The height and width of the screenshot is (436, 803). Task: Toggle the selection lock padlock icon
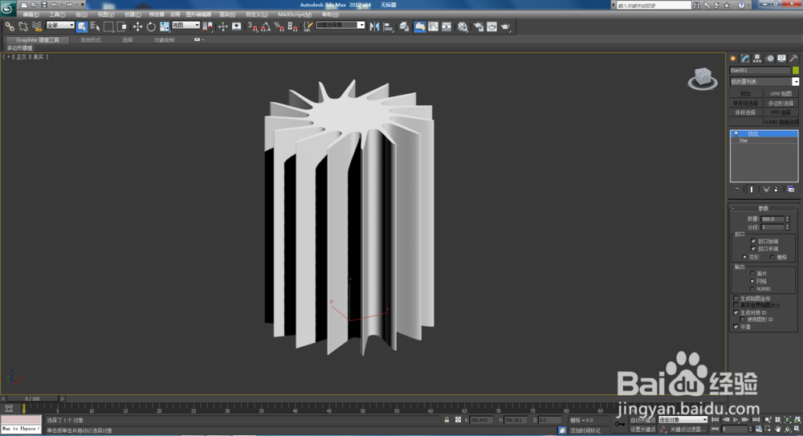pos(446,420)
